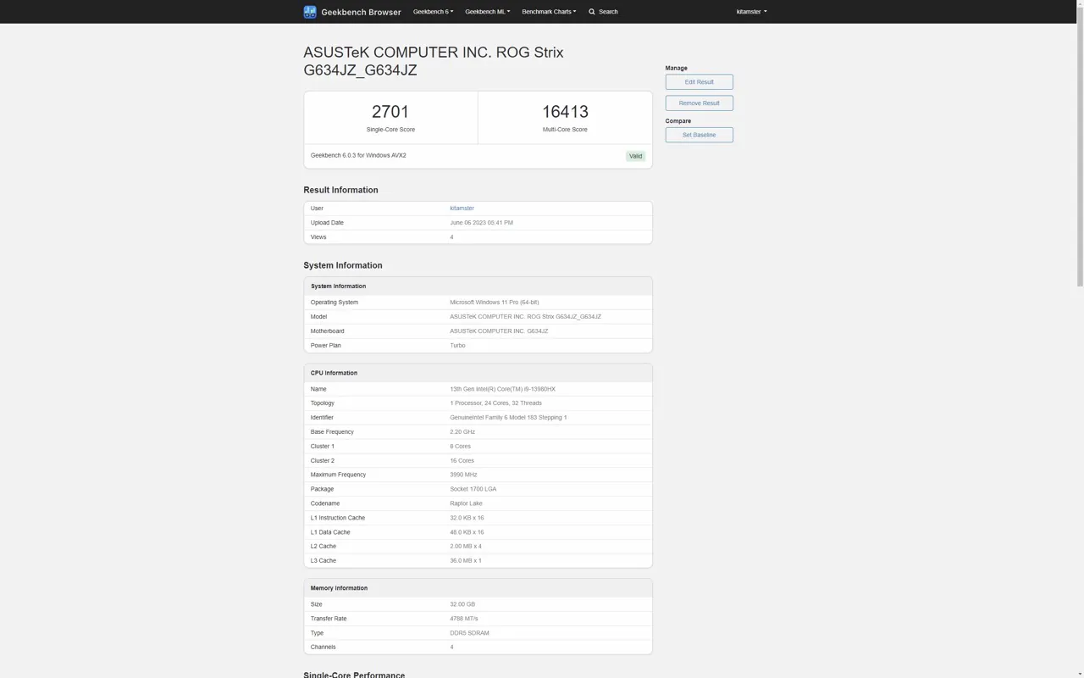The width and height of the screenshot is (1084, 678).
Task: Click the ASUSTeK ROG Strix page title
Action: pos(434,61)
